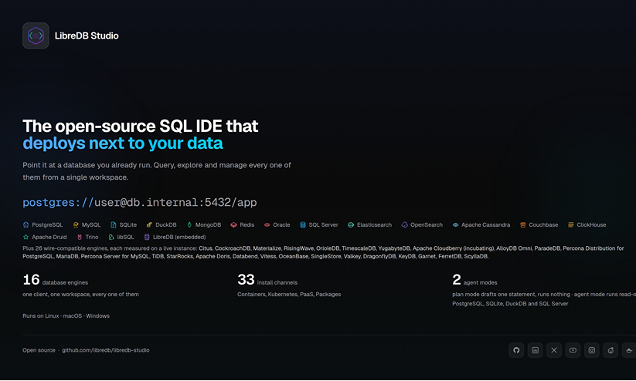The width and height of the screenshot is (636, 381).
Task: Click the 'Point it at a database' description
Action: click(157, 171)
